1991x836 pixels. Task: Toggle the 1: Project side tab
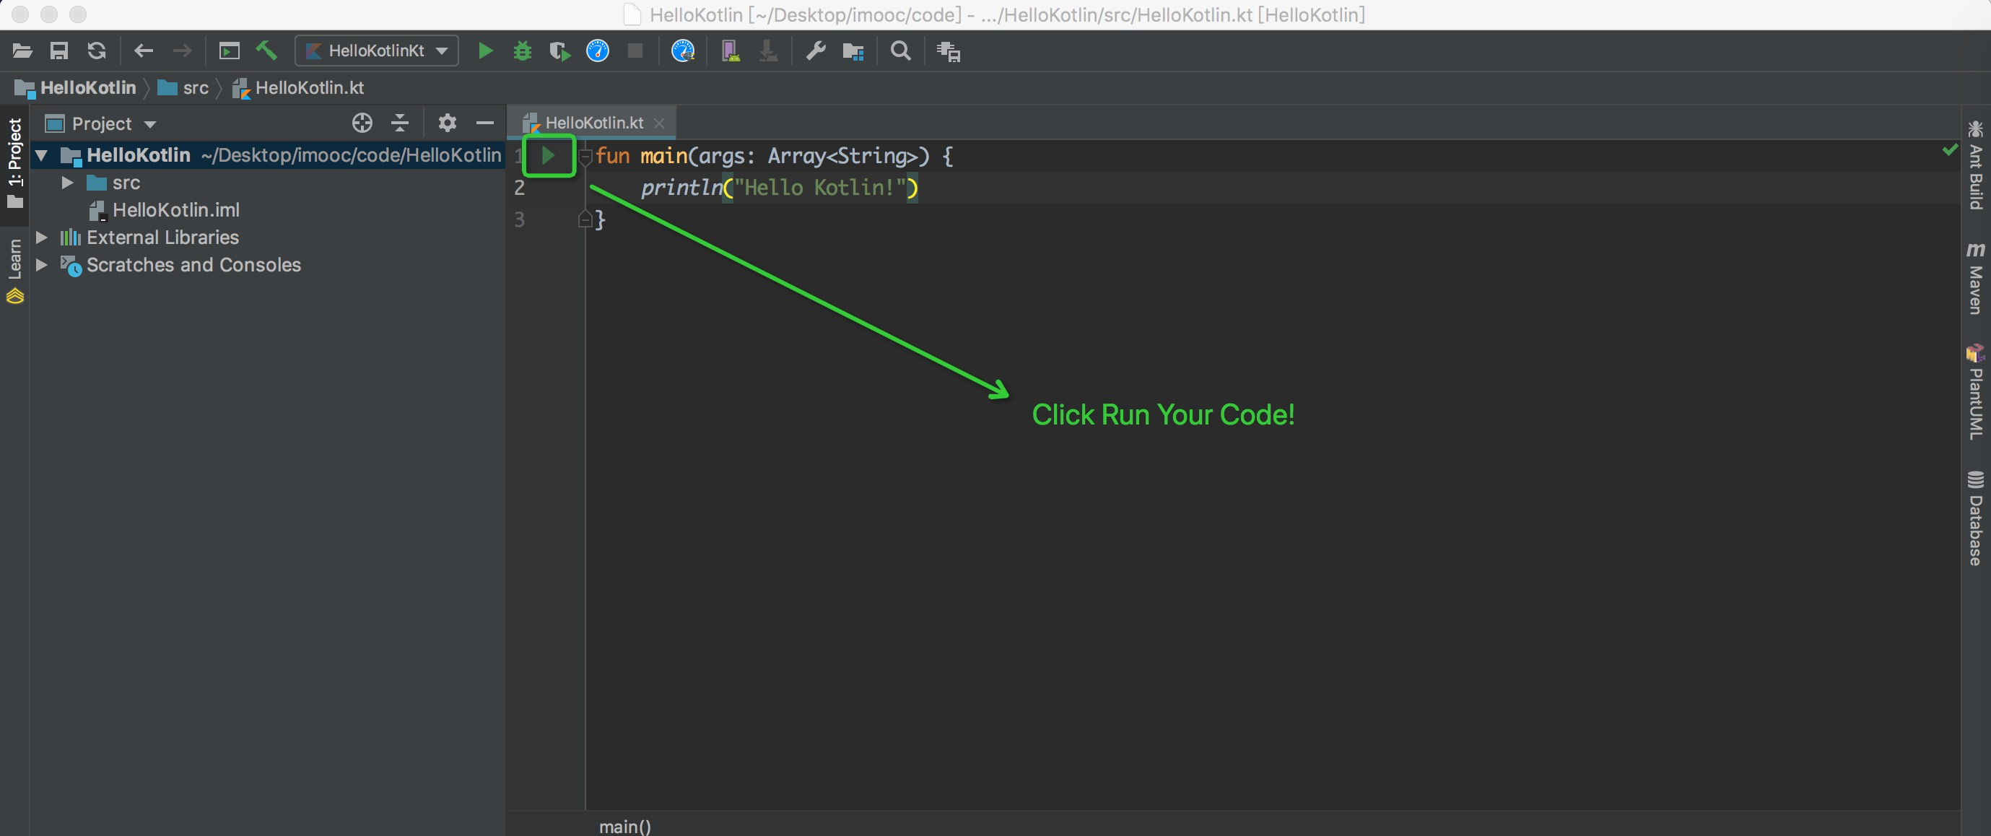[14, 164]
